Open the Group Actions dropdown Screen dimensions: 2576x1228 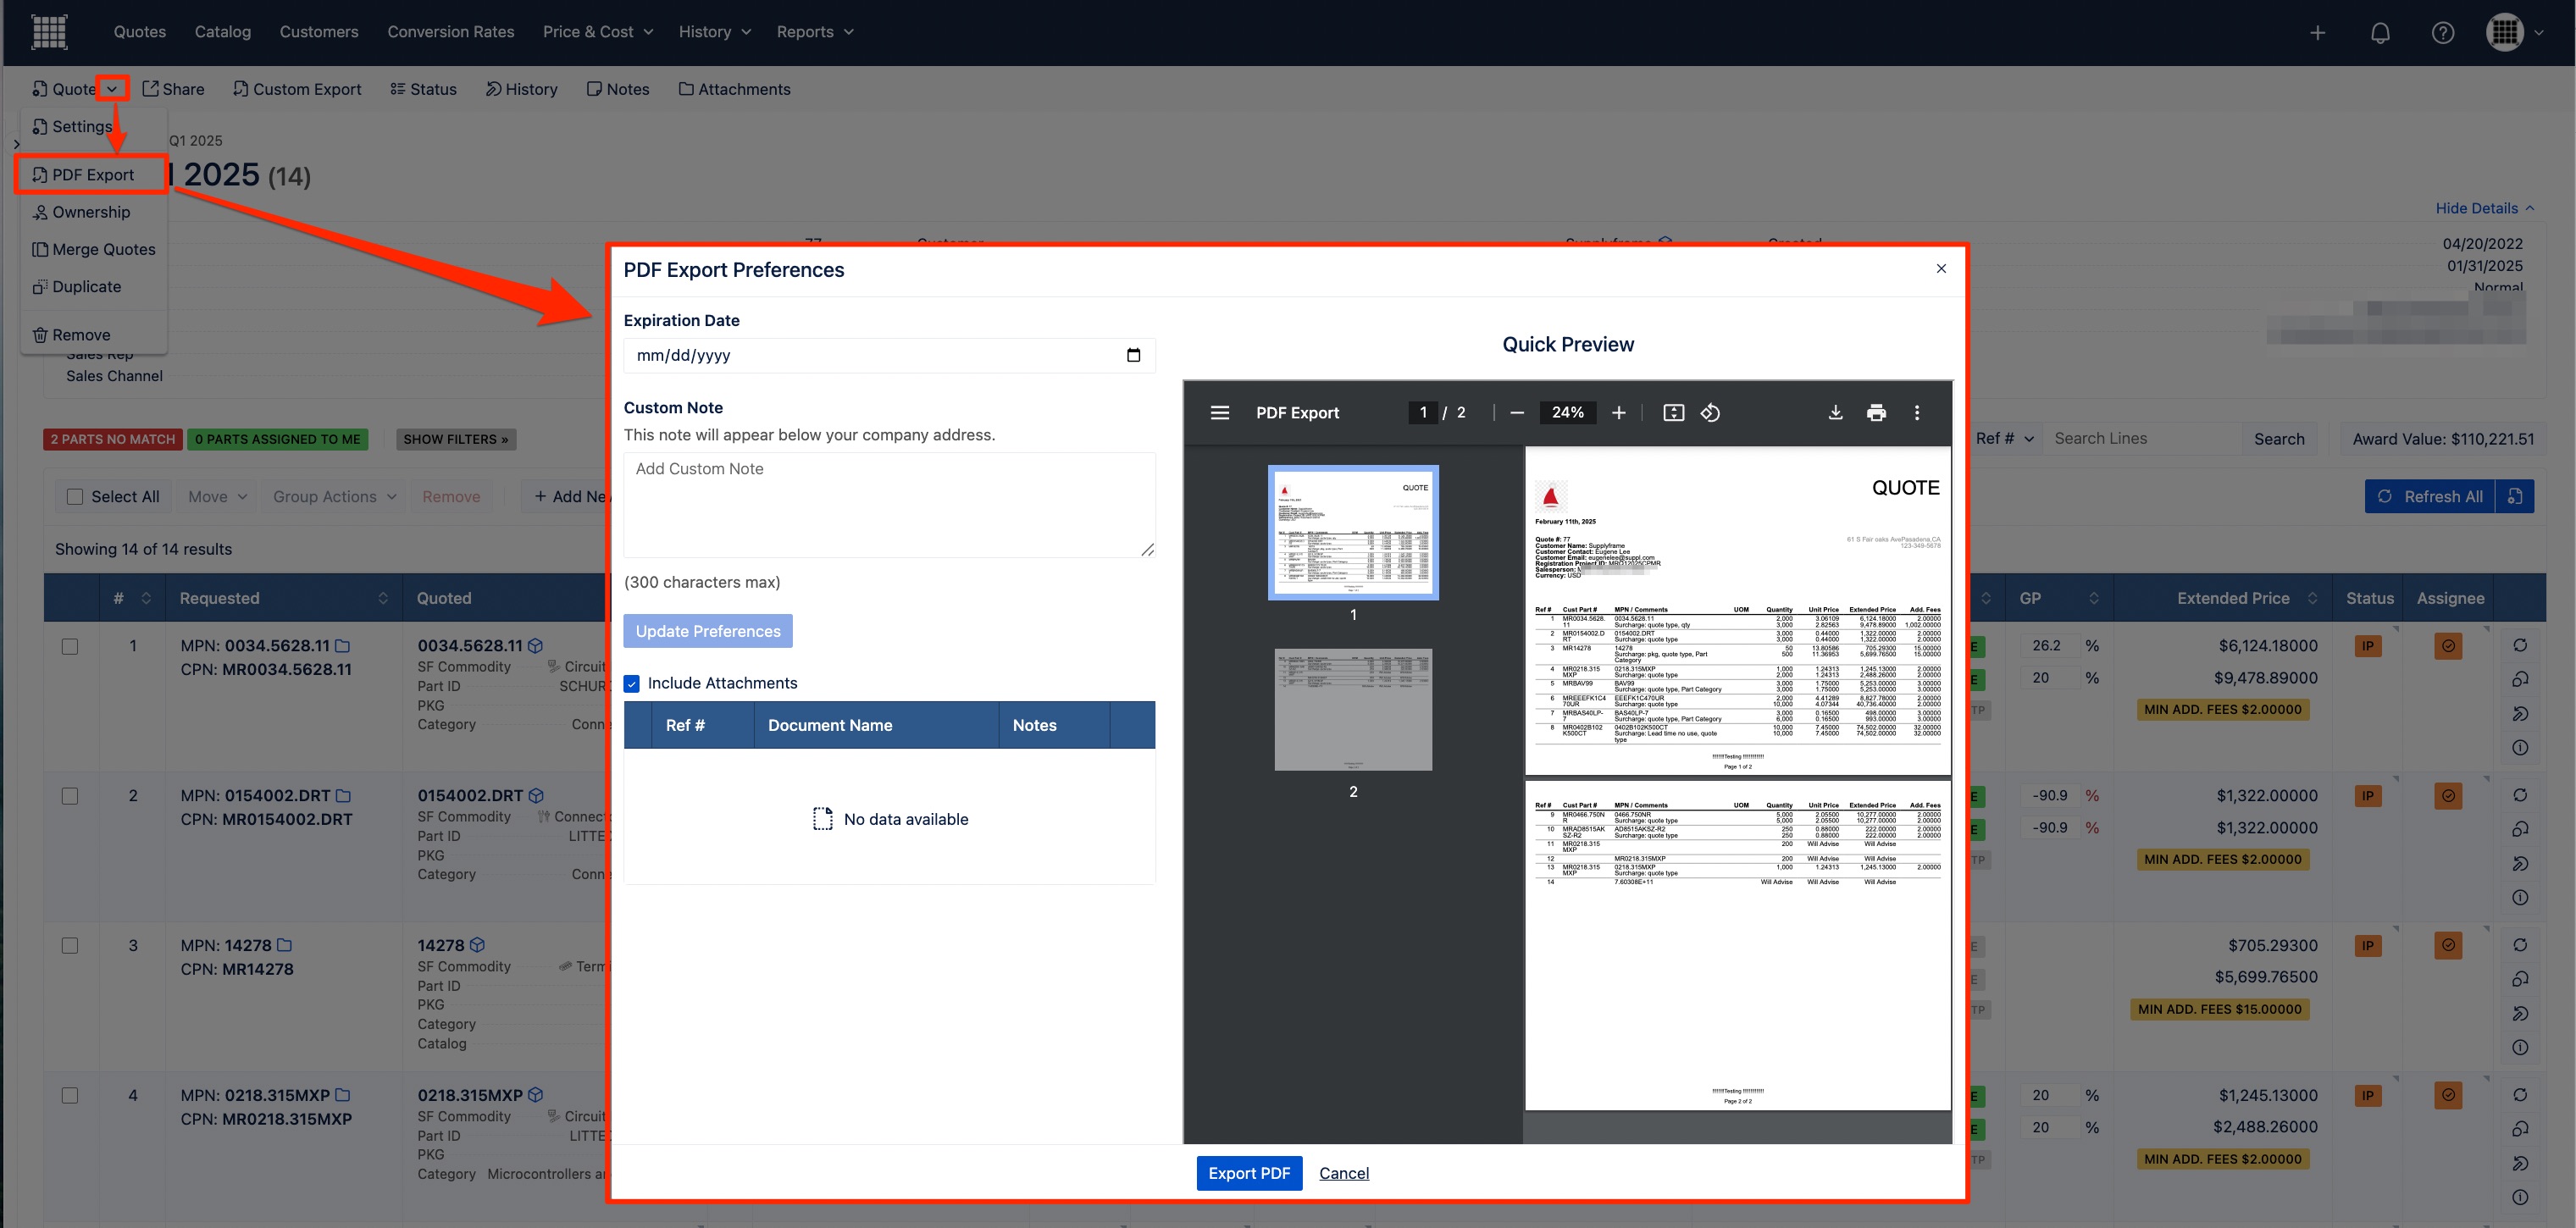pos(335,497)
